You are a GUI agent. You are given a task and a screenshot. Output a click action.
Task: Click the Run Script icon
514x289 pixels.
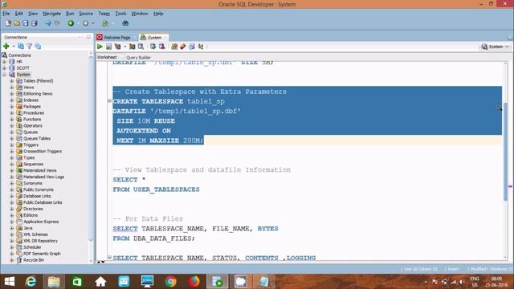[x=108, y=47]
